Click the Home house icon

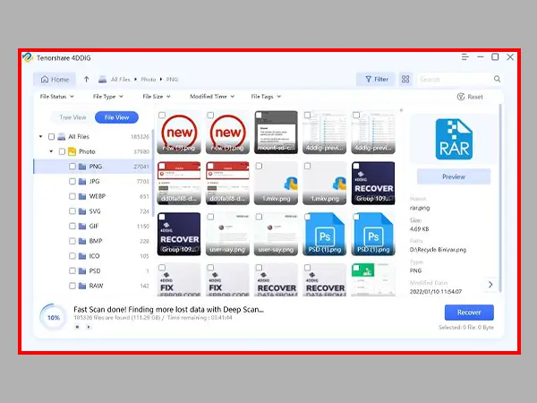pyautogui.click(x=45, y=80)
